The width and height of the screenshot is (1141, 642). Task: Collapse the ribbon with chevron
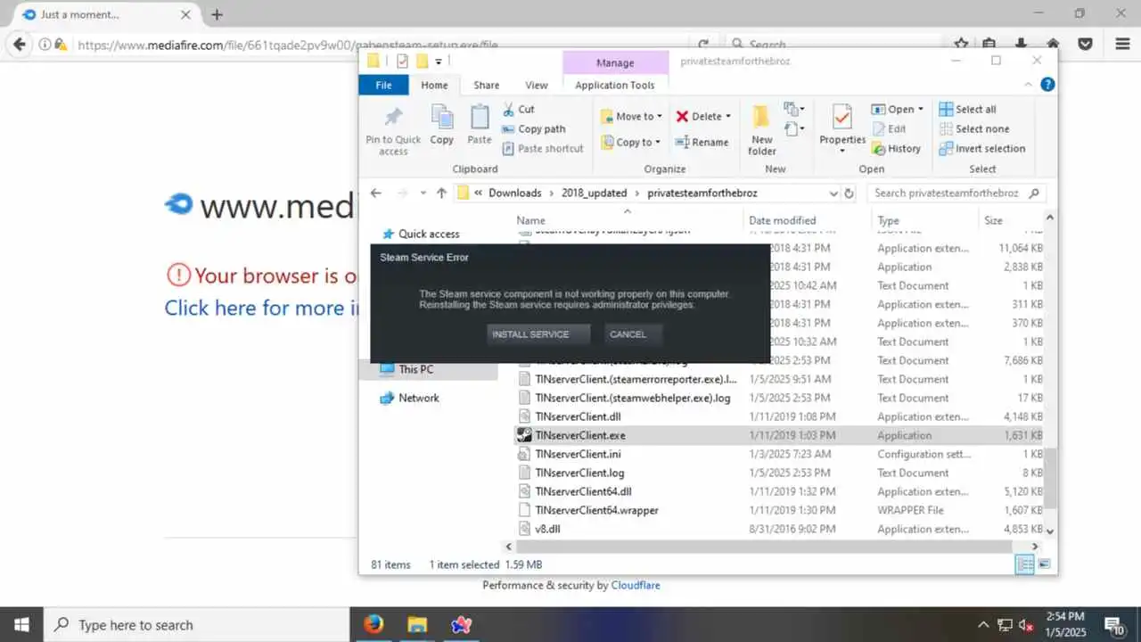(1029, 85)
